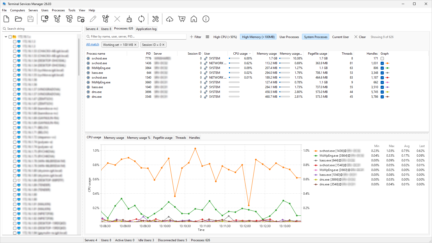Click the All match link

click(92, 44)
